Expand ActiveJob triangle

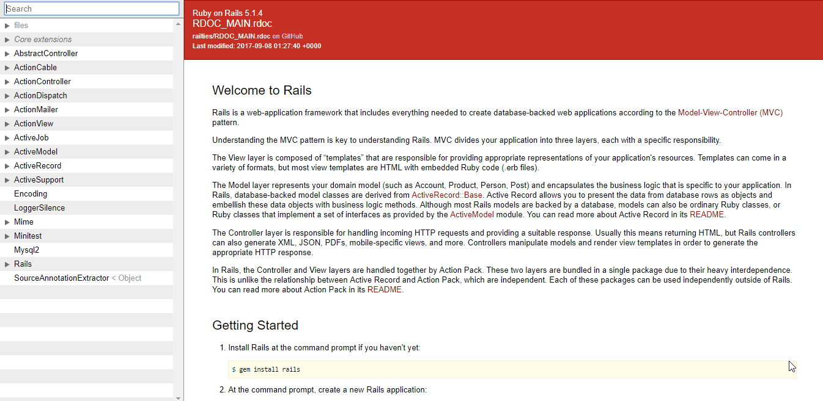click(7, 138)
